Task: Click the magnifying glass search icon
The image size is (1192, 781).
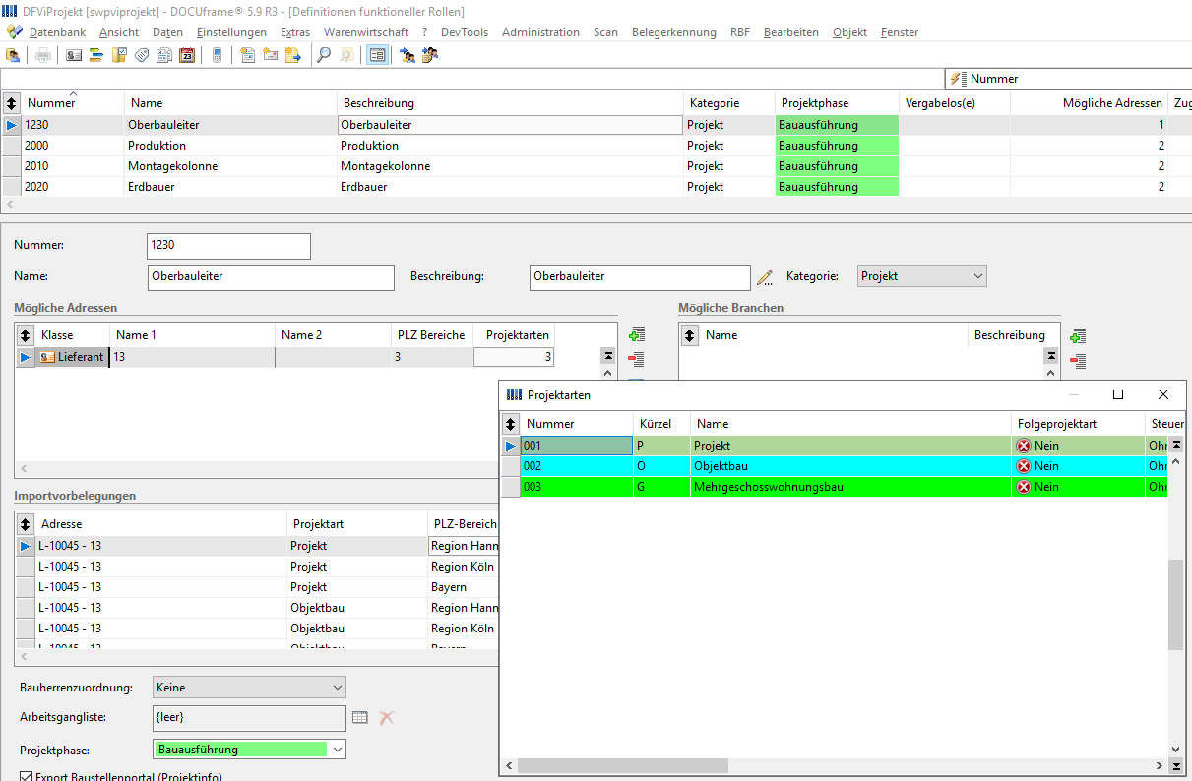Action: click(x=323, y=55)
